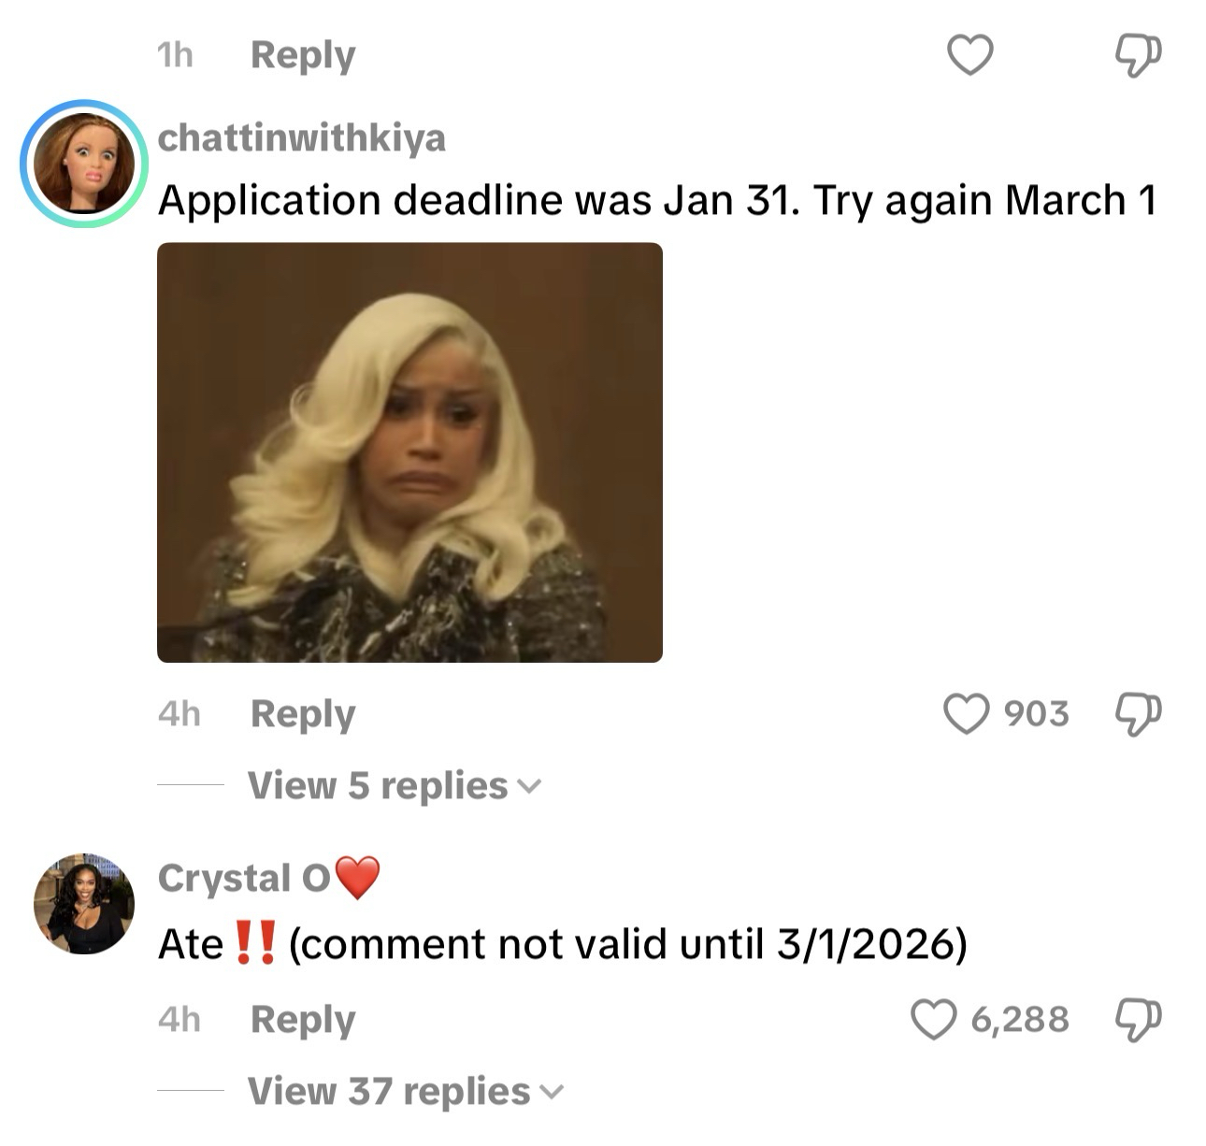Reply to chattinwithkiya's comment
1206x1146 pixels.
(303, 714)
